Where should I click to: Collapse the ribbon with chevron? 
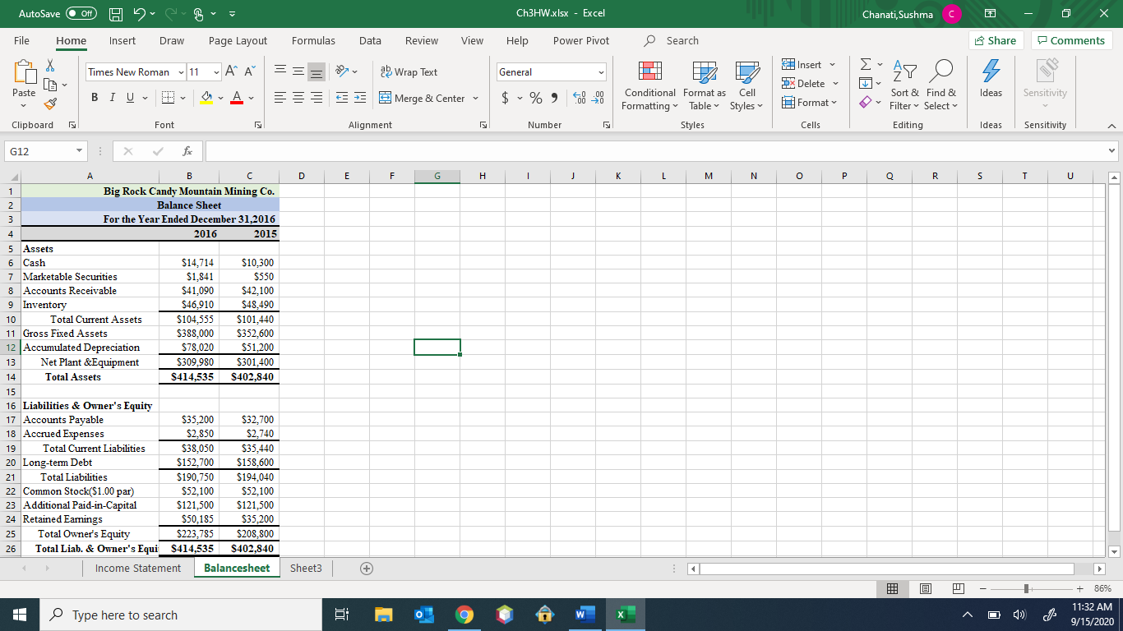tap(1111, 125)
